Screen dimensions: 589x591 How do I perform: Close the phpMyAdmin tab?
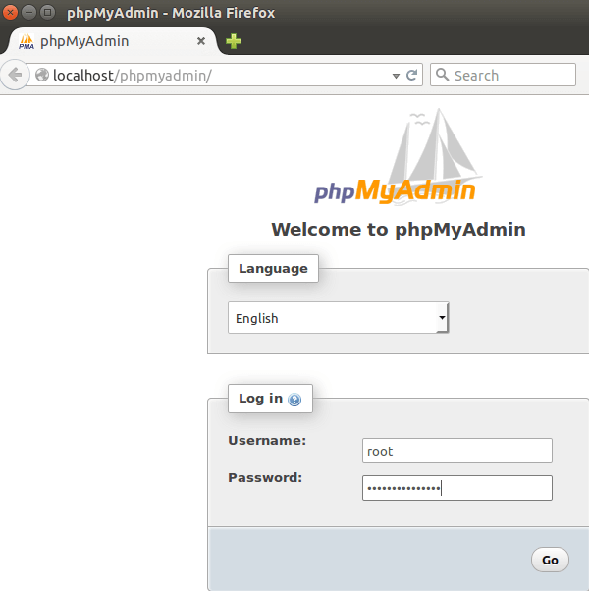tap(201, 41)
